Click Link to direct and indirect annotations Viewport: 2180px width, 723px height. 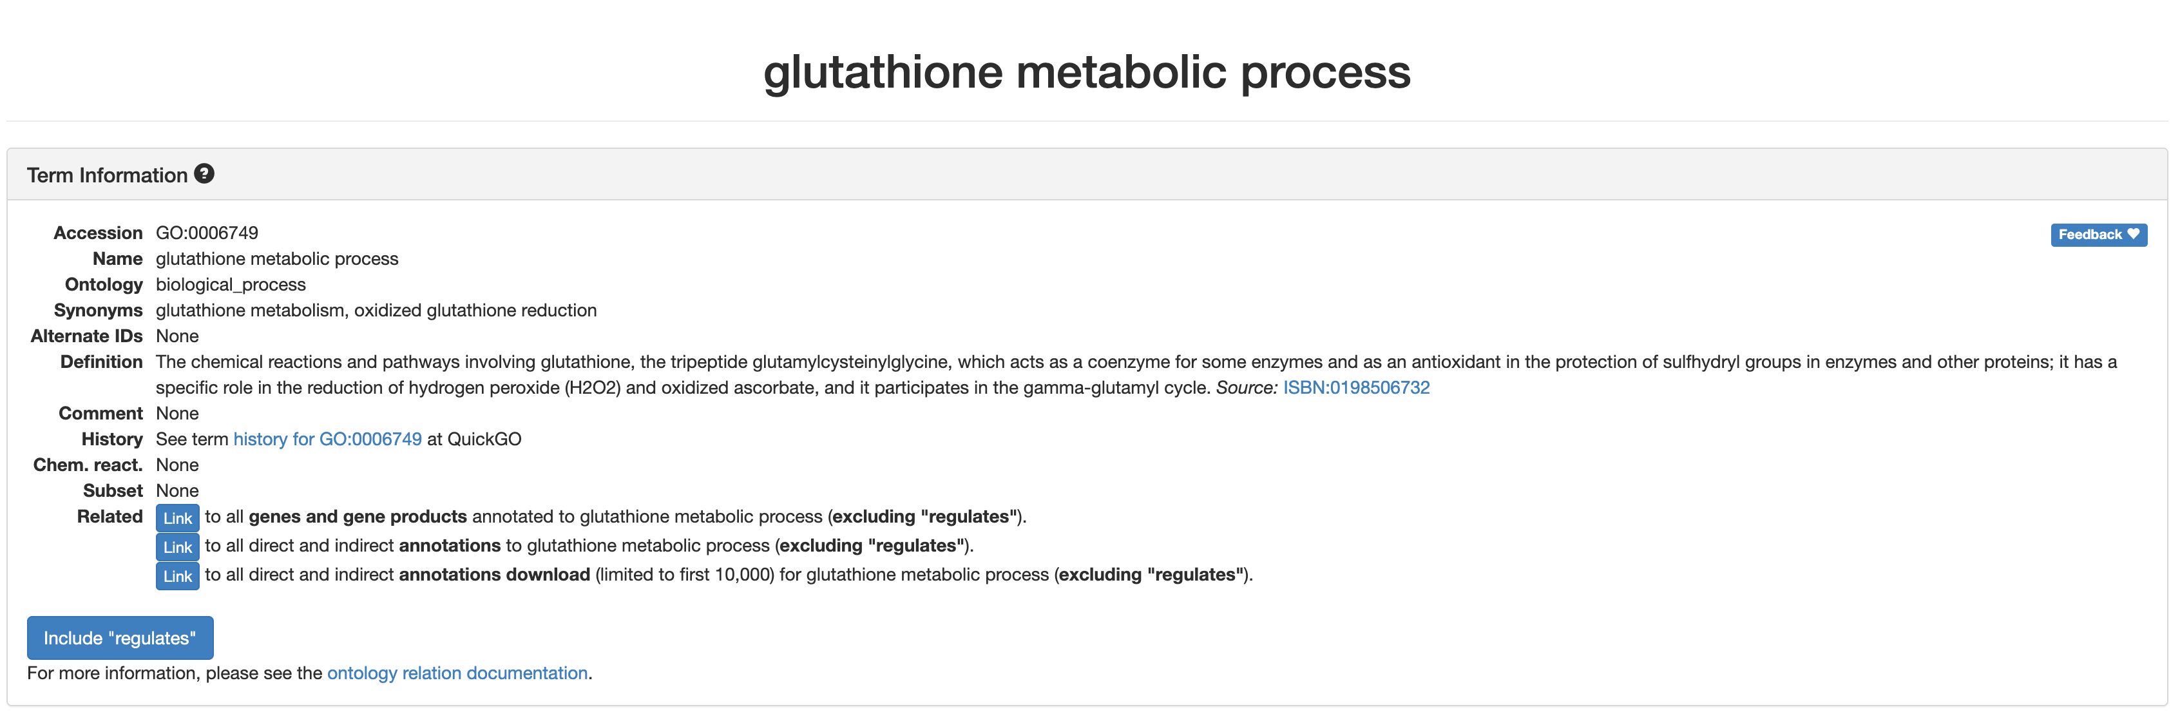(177, 547)
